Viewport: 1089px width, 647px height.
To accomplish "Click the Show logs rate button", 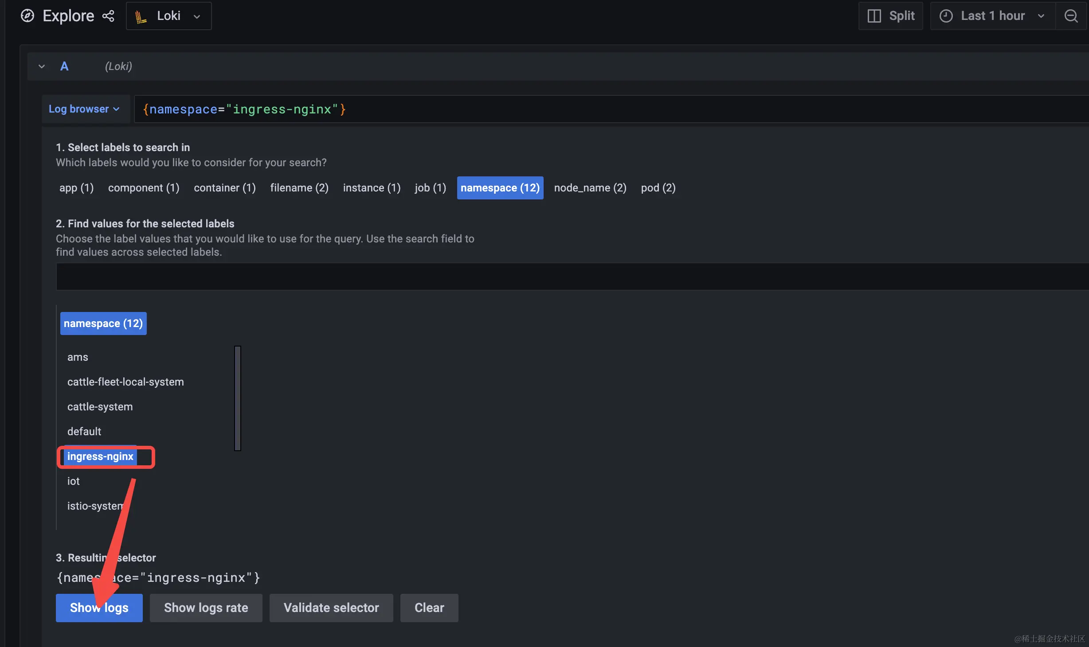I will coord(206,608).
